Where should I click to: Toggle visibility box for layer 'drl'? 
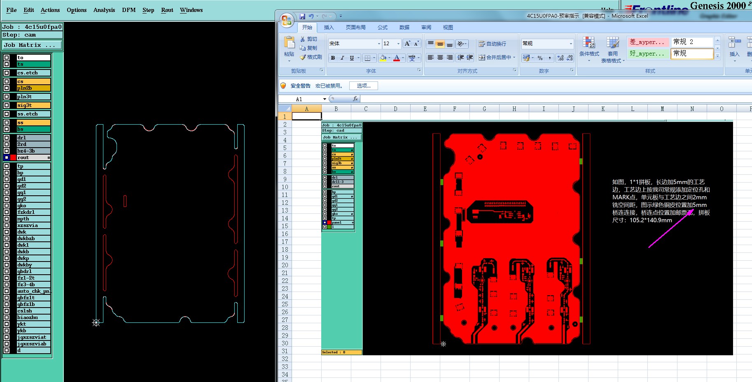[x=7, y=138]
